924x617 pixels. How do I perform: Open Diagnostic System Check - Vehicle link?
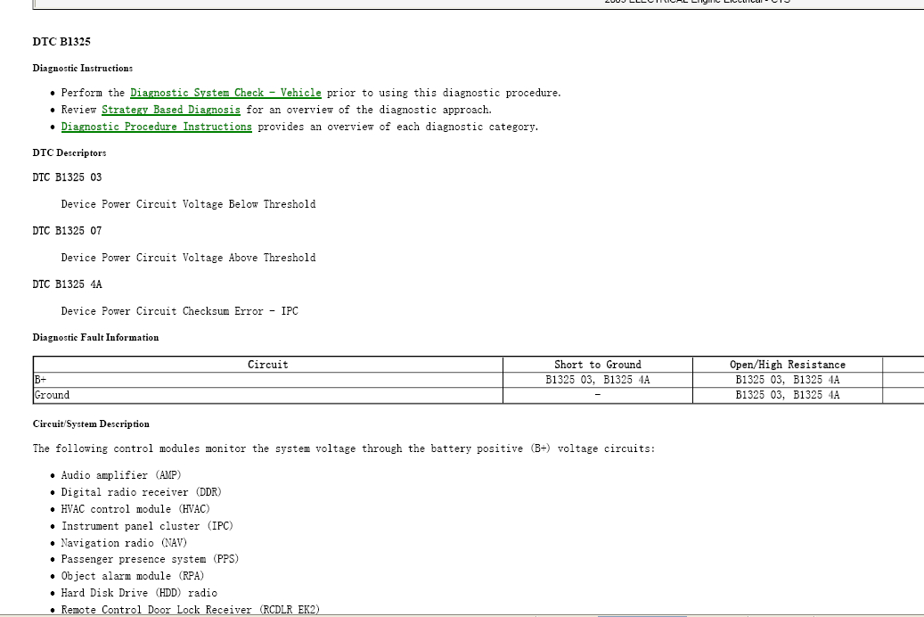(225, 93)
